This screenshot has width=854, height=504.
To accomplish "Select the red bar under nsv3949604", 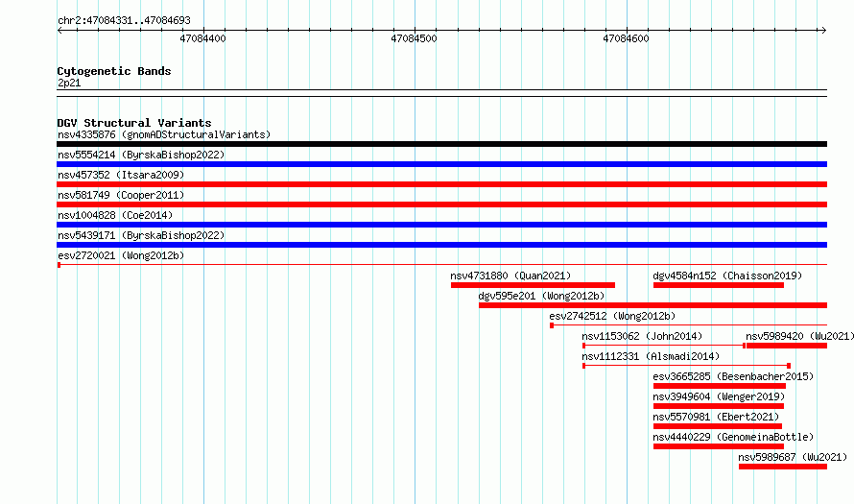I will point(719,406).
